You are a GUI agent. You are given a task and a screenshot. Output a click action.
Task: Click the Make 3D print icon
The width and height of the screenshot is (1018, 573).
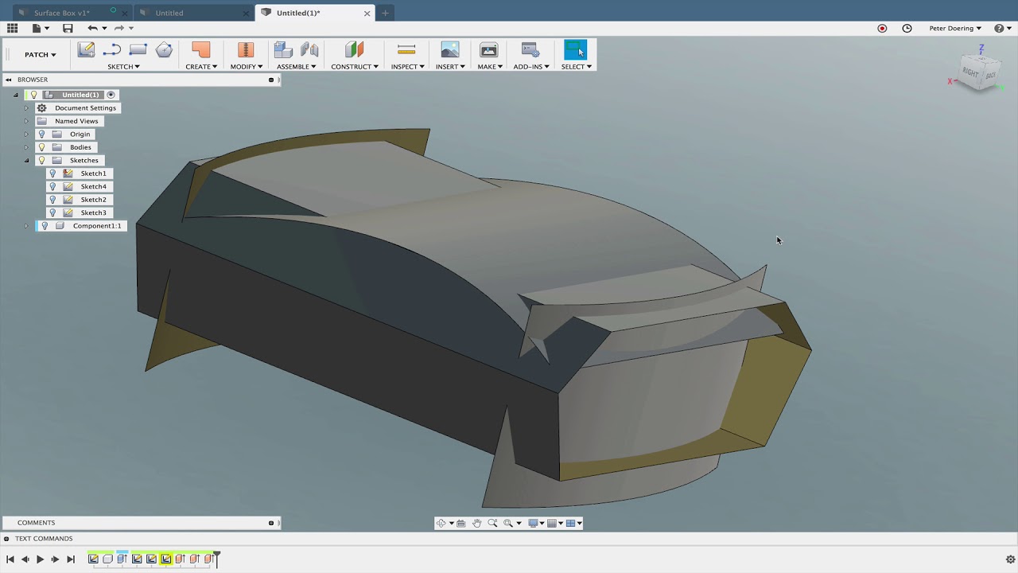tap(488, 49)
